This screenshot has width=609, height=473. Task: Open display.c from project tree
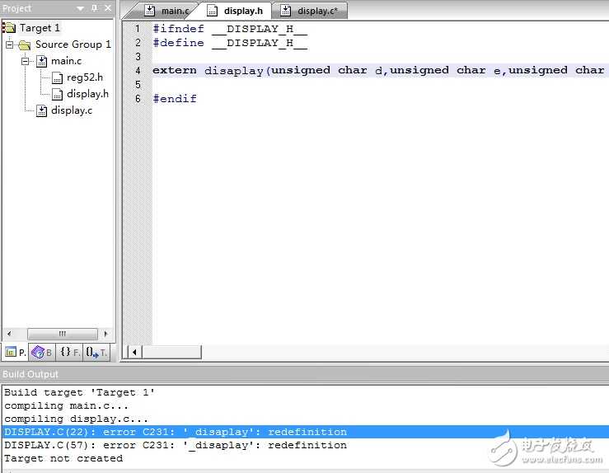pos(72,110)
